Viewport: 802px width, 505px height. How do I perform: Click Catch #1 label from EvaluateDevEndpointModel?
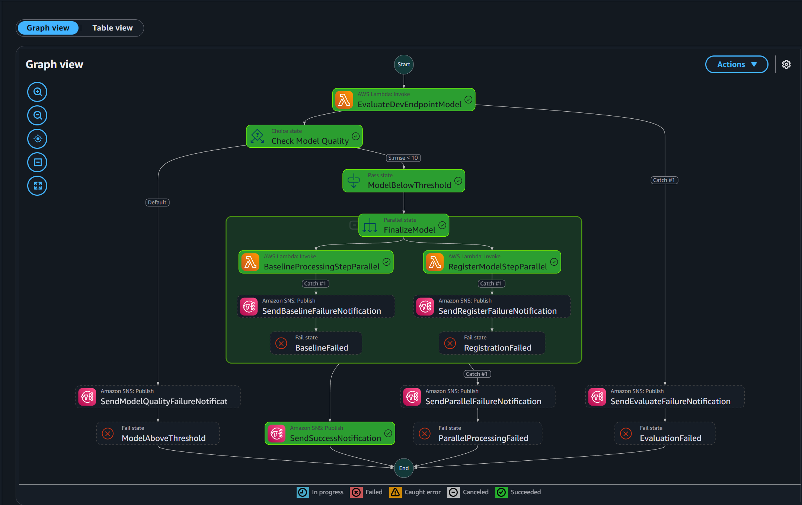(664, 180)
